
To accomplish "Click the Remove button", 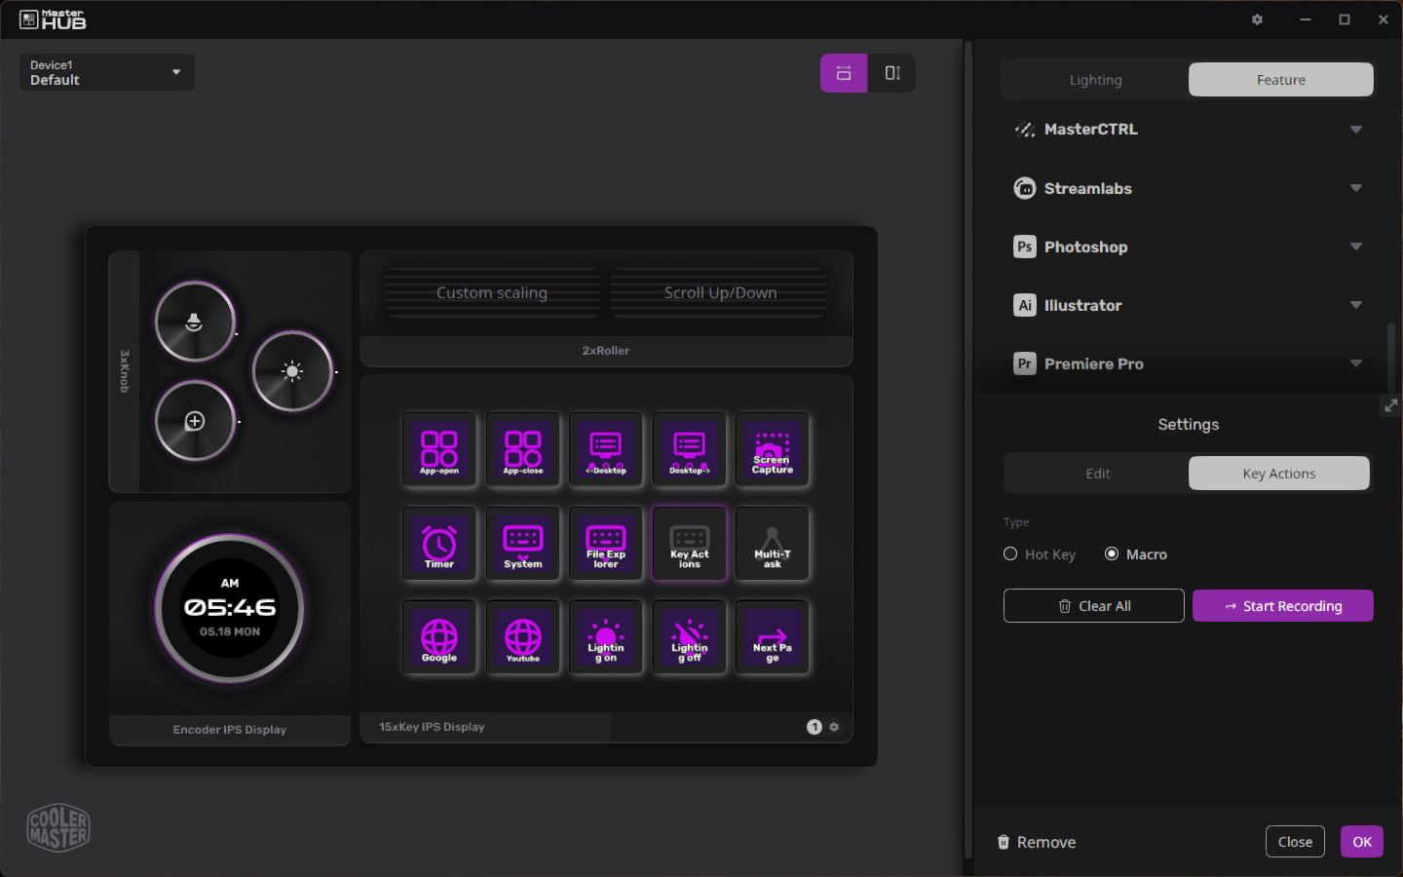I will pos(1037,842).
